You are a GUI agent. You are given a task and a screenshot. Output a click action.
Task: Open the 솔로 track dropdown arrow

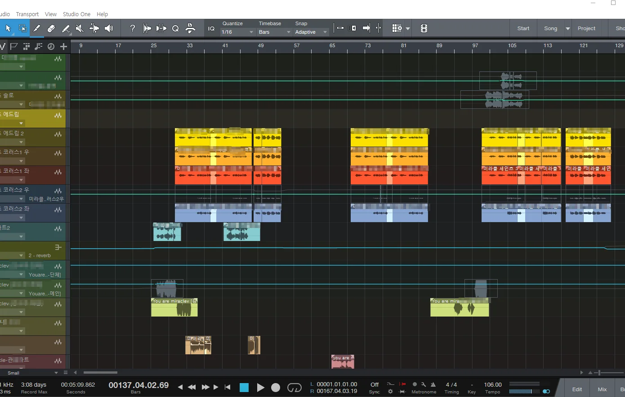pos(21,104)
